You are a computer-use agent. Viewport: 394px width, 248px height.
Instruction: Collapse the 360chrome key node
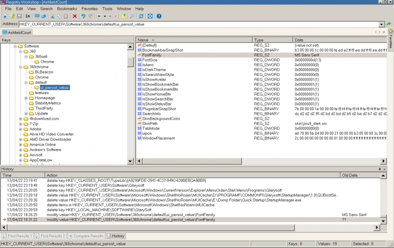click(21, 67)
